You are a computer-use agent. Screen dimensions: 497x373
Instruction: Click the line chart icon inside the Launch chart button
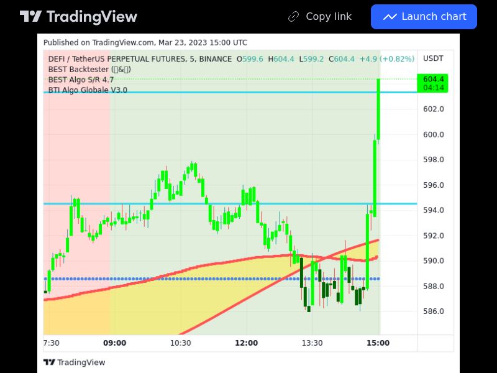pyautogui.click(x=390, y=17)
